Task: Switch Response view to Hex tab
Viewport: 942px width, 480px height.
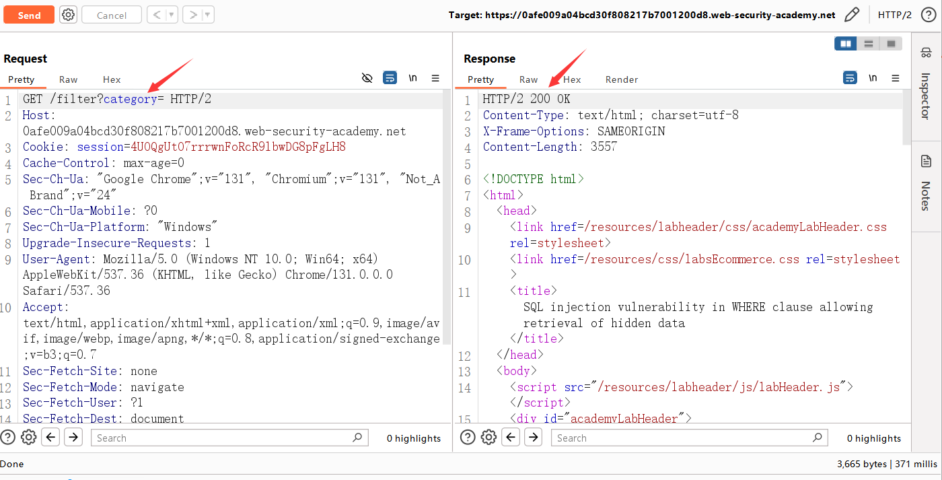Action: tap(572, 79)
